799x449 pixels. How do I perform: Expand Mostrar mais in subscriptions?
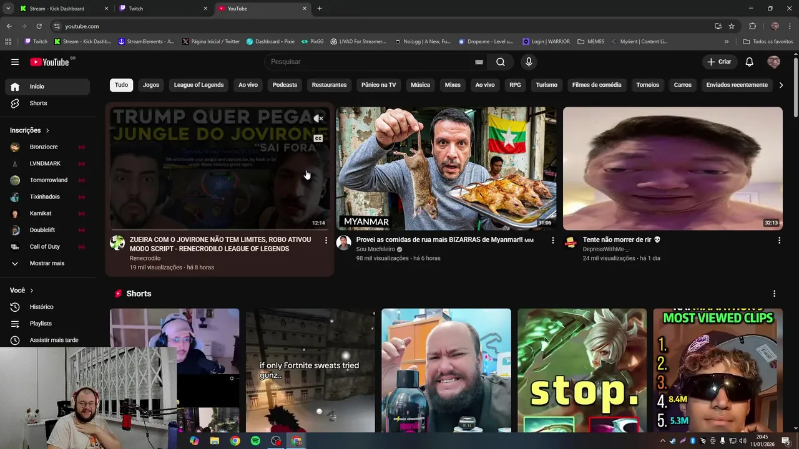47,263
